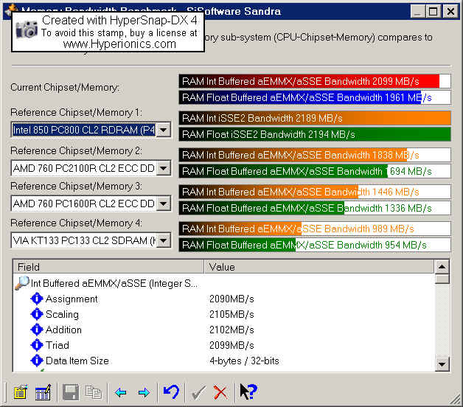463x407 pixels.
Task: Click the second toolbar icon with grid
Action: (43, 392)
